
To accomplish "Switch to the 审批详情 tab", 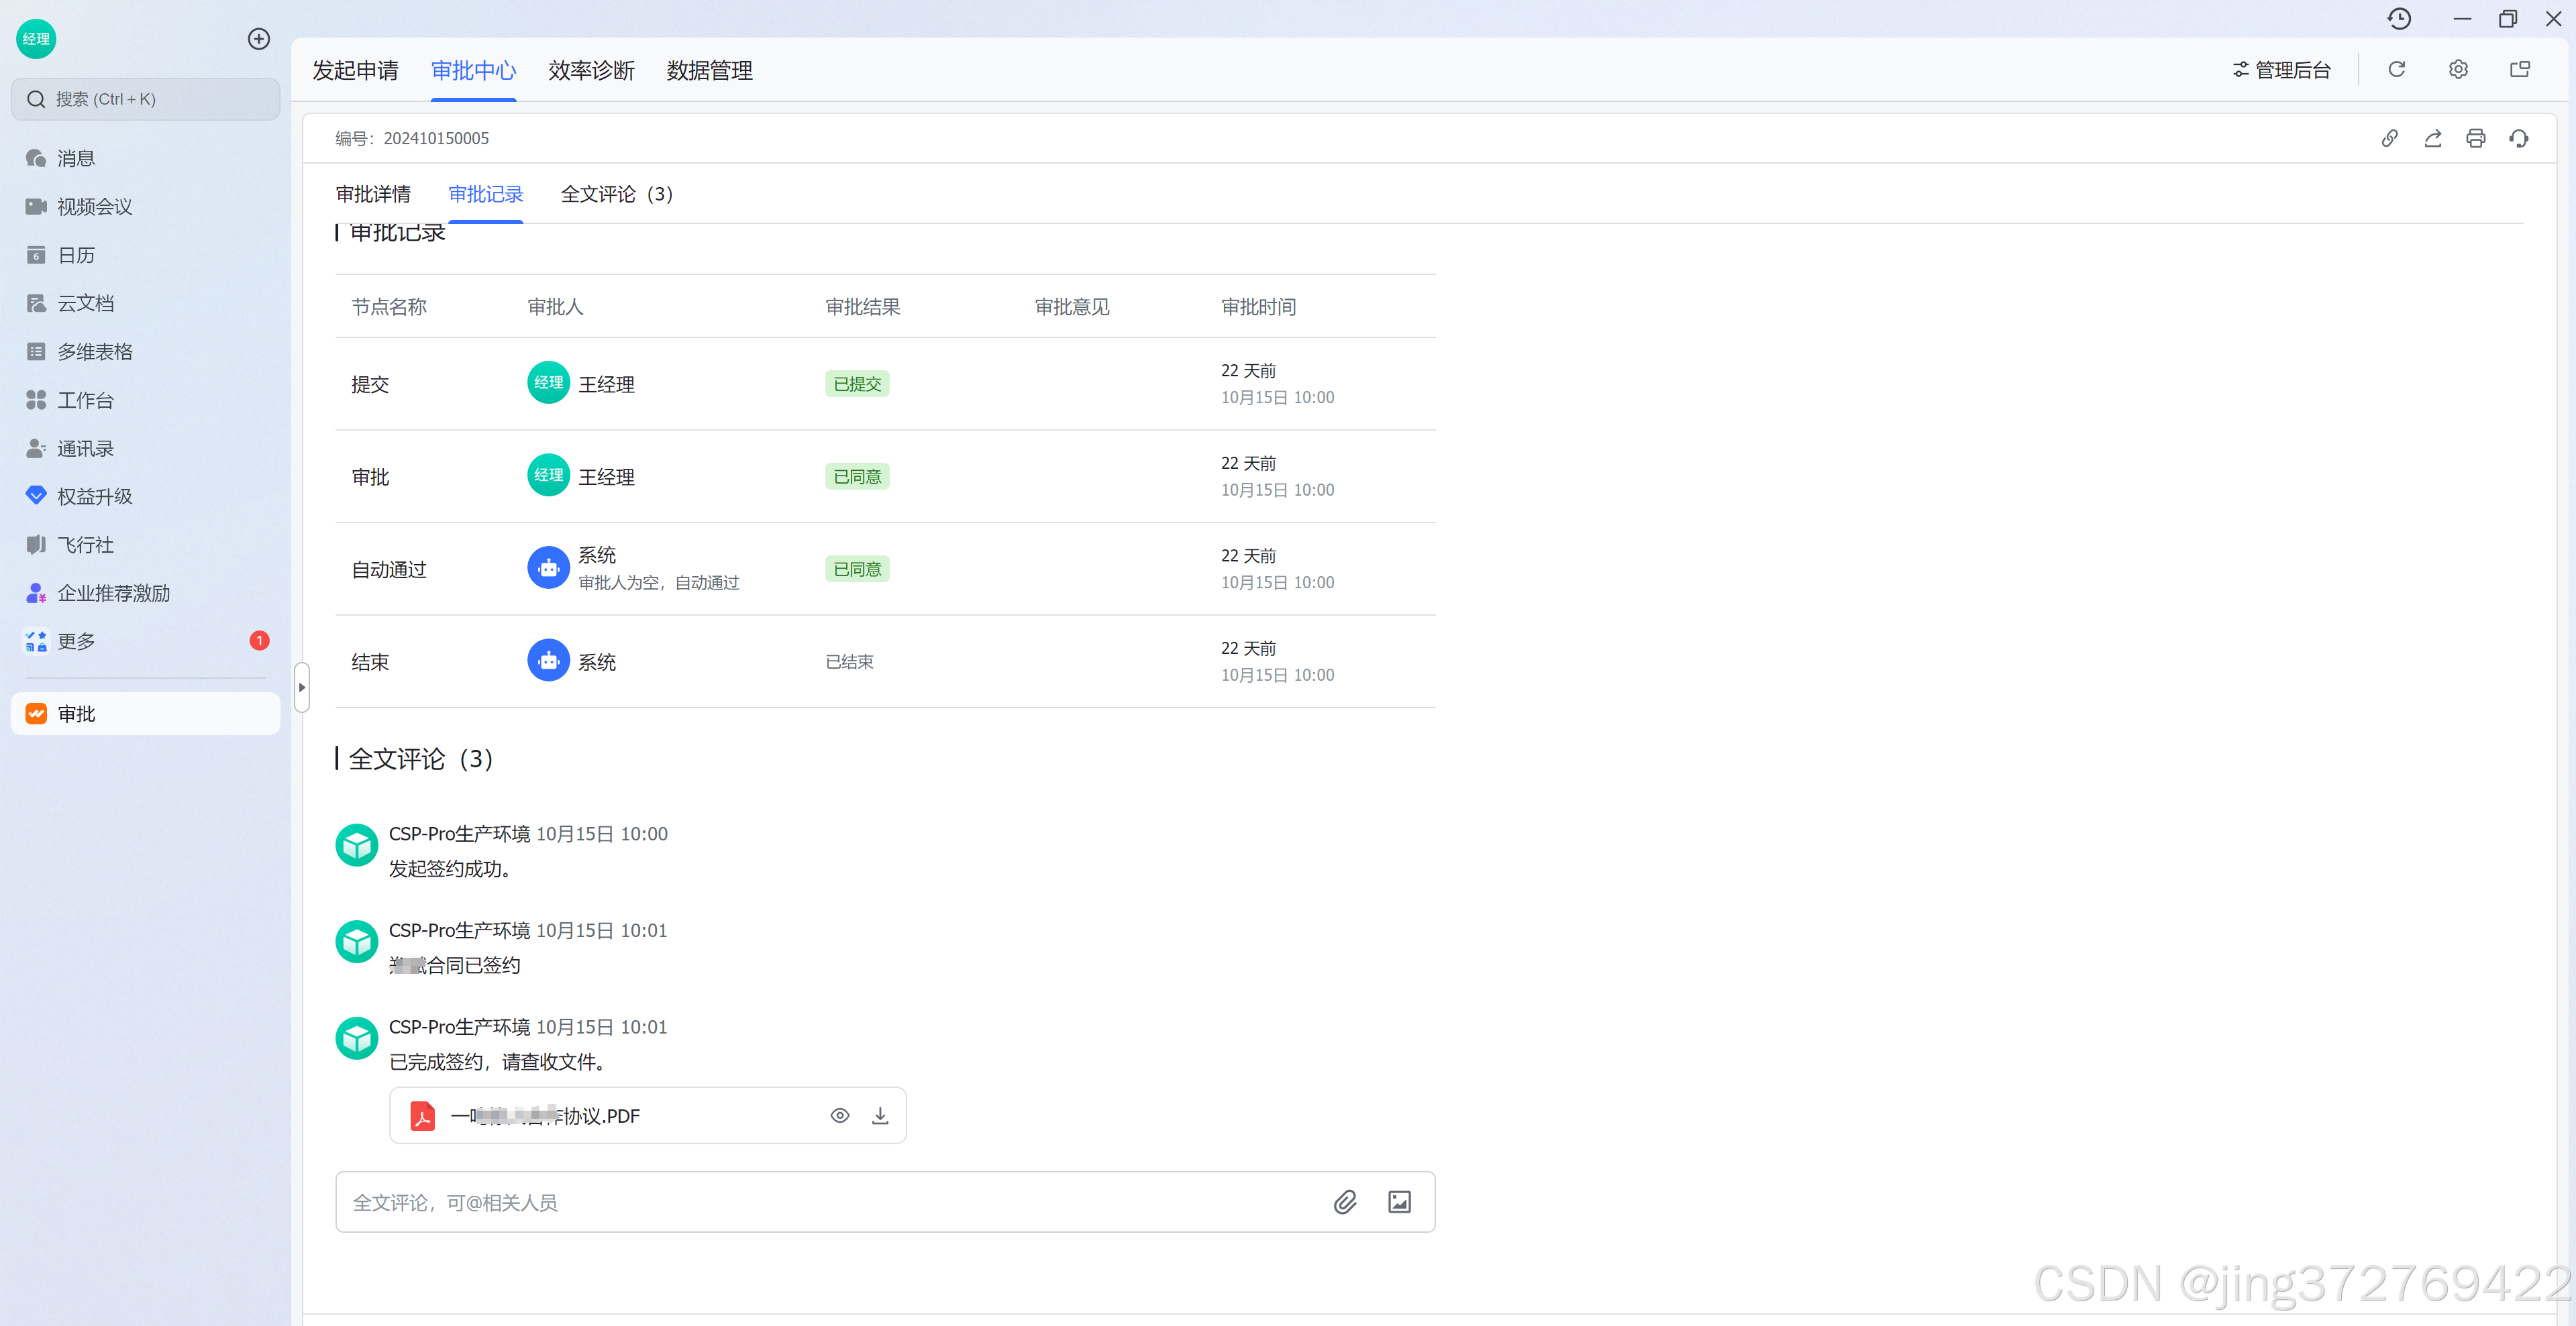I will click(x=373, y=194).
